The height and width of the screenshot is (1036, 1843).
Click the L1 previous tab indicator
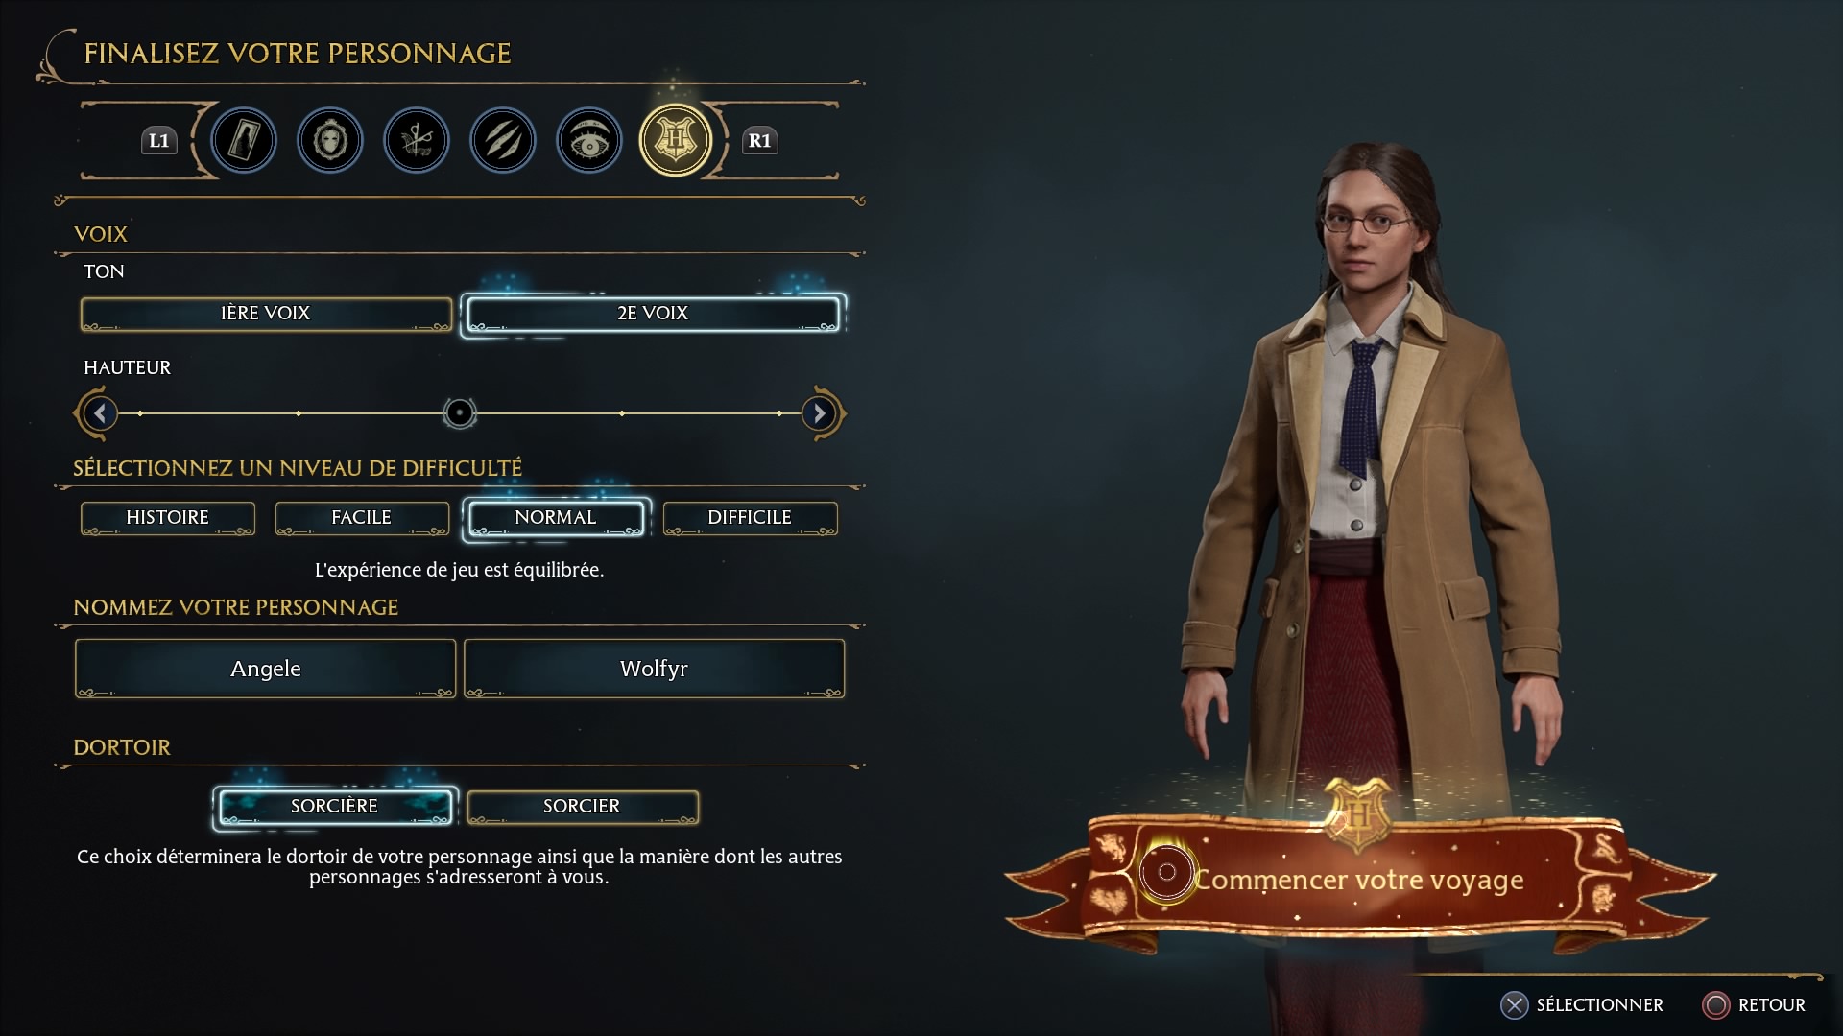[x=159, y=141]
